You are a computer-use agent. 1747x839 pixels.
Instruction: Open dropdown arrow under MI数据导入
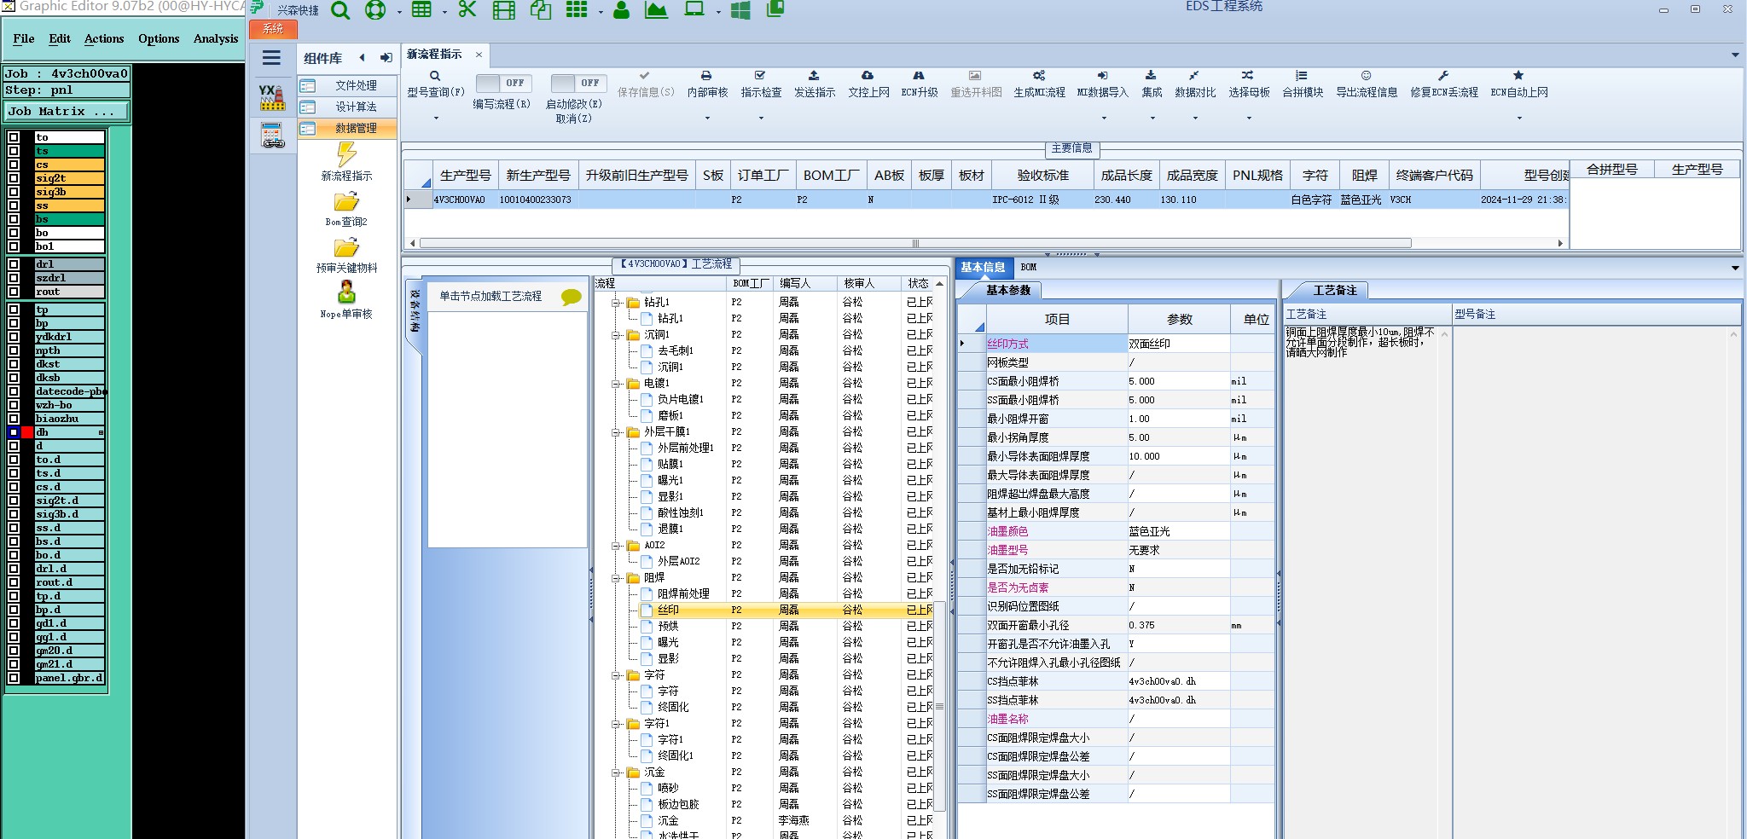[x=1103, y=118]
